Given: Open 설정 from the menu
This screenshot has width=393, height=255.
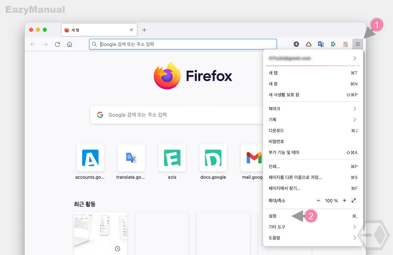Looking at the screenshot, I should tap(313, 216).
